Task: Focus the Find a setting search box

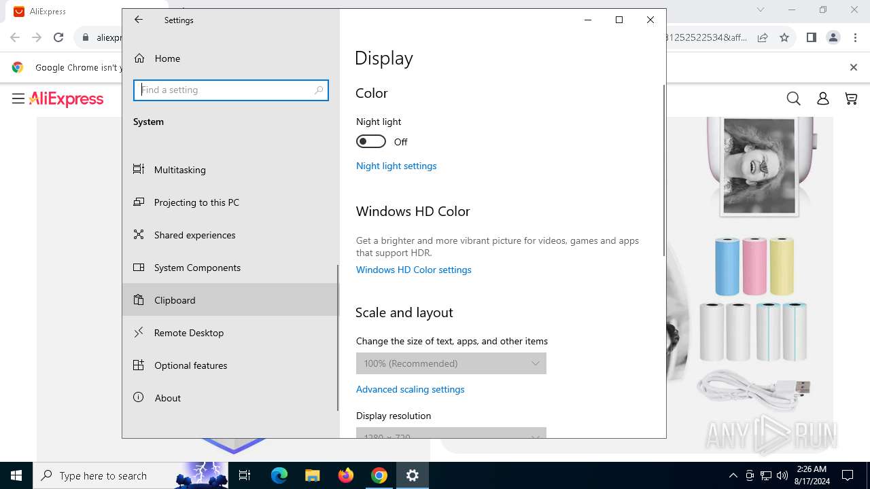Action: click(231, 90)
